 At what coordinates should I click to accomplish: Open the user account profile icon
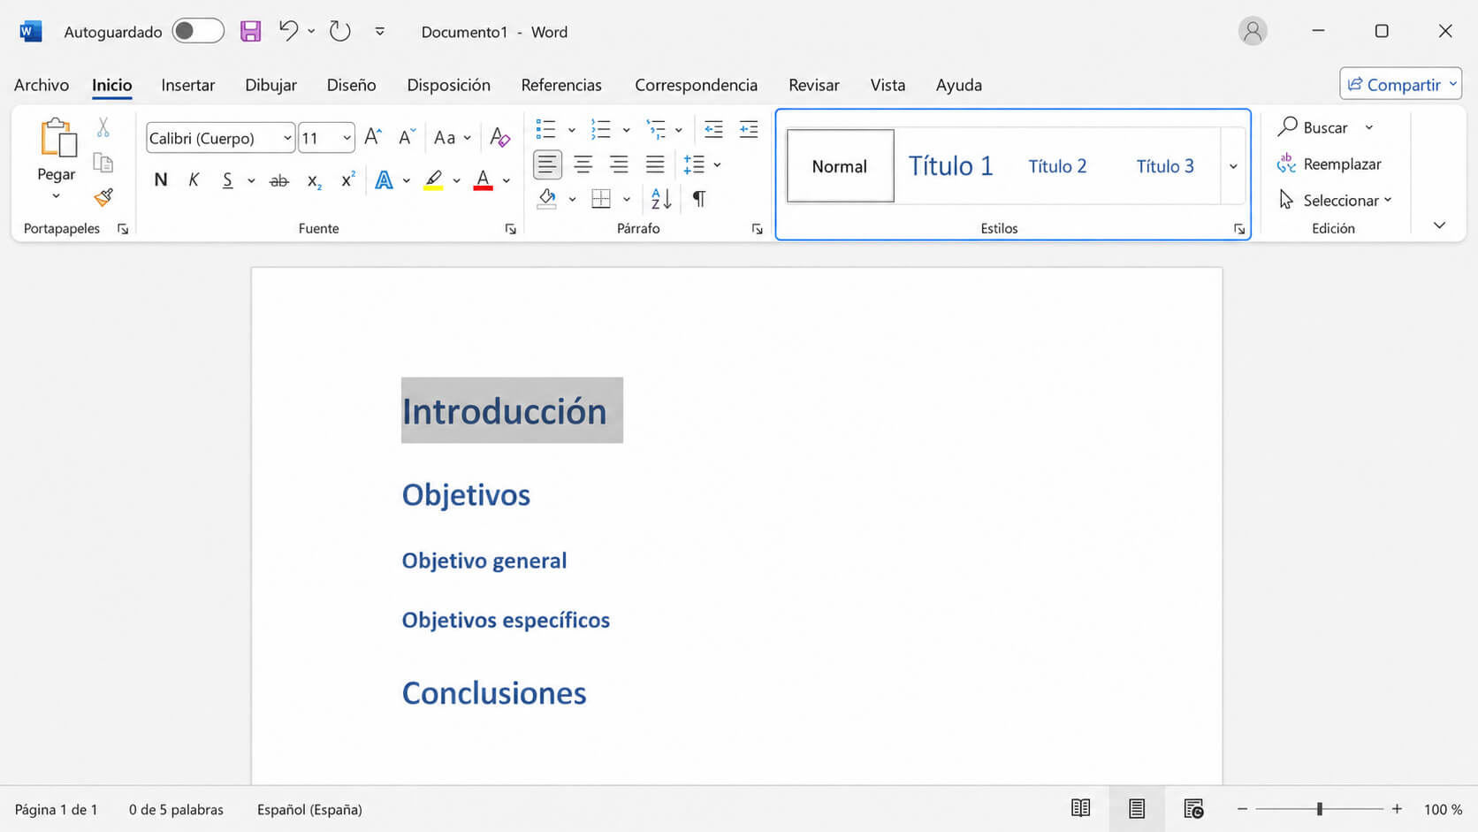tap(1253, 32)
